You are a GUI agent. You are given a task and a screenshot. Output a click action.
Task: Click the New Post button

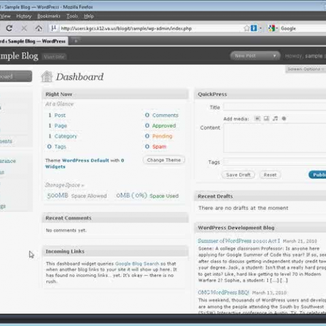click(x=245, y=56)
